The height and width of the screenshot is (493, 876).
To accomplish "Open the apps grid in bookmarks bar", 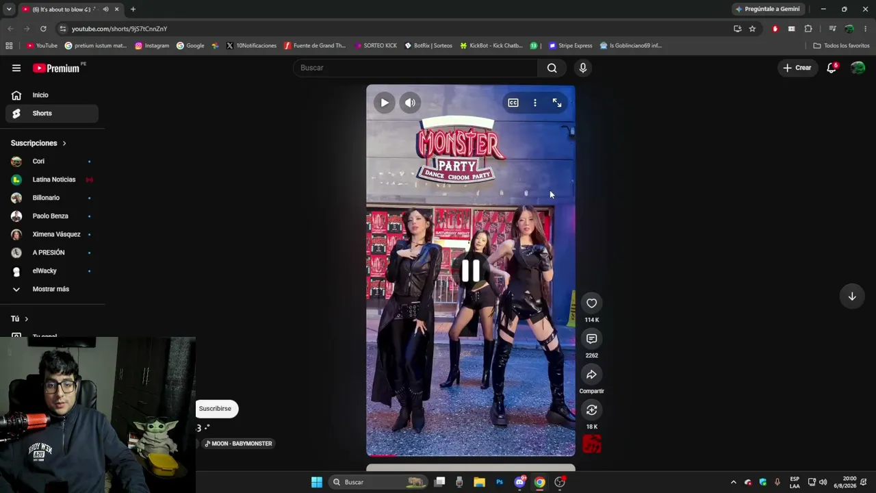I will (x=9, y=46).
